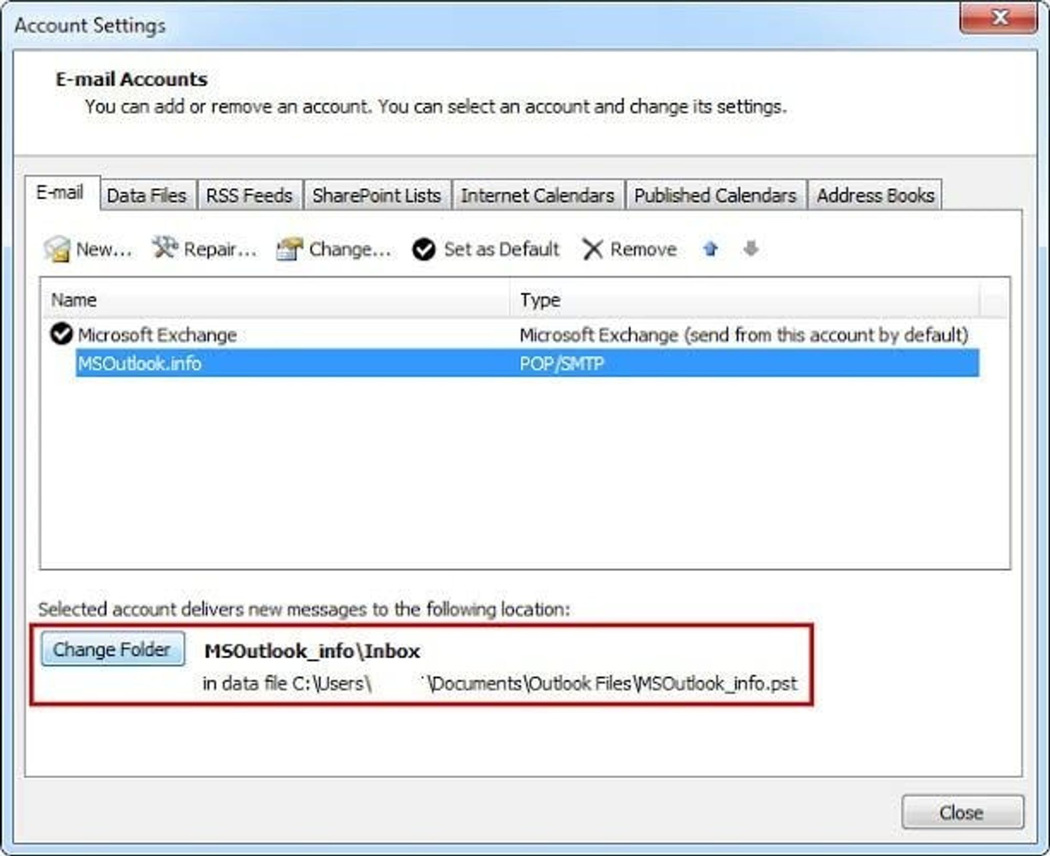
Task: Move account down with gray arrow
Action: tap(751, 248)
